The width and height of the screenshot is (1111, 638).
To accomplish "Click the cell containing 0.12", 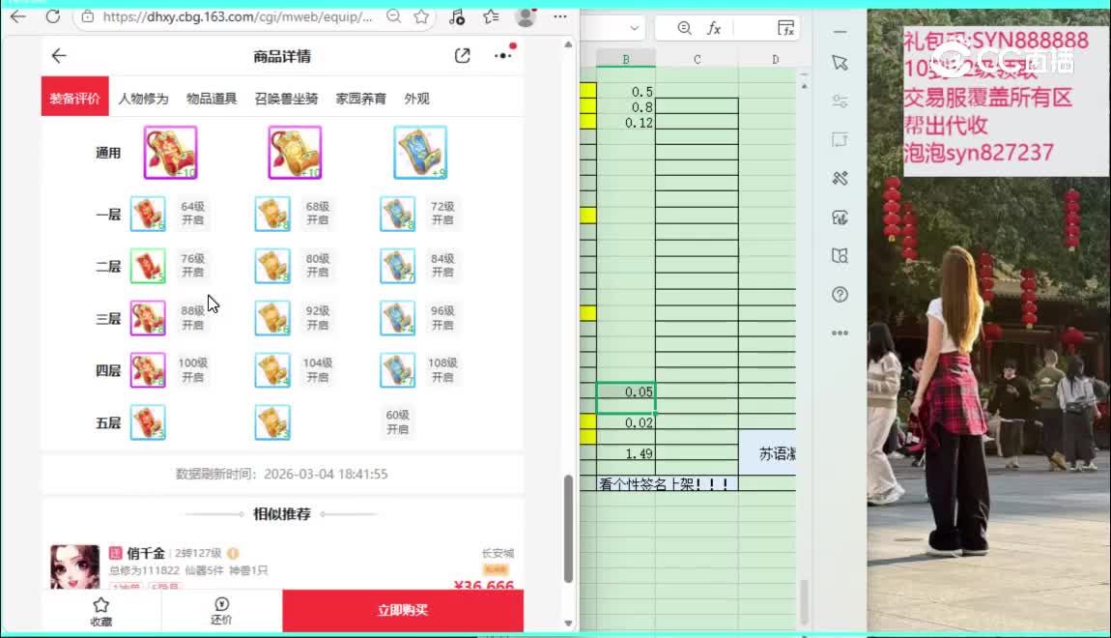I will pos(626,122).
